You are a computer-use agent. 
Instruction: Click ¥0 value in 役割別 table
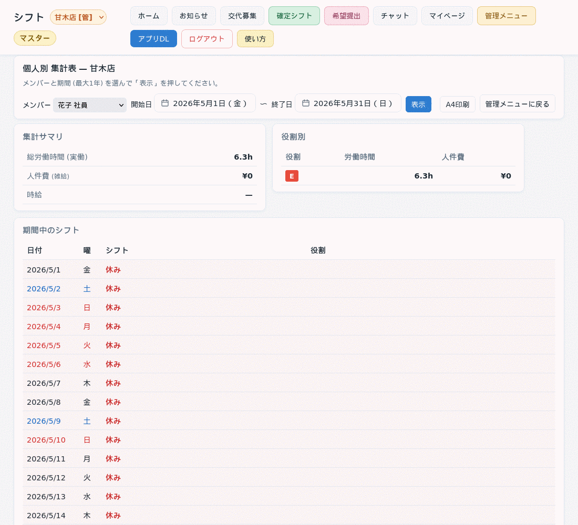(x=505, y=176)
